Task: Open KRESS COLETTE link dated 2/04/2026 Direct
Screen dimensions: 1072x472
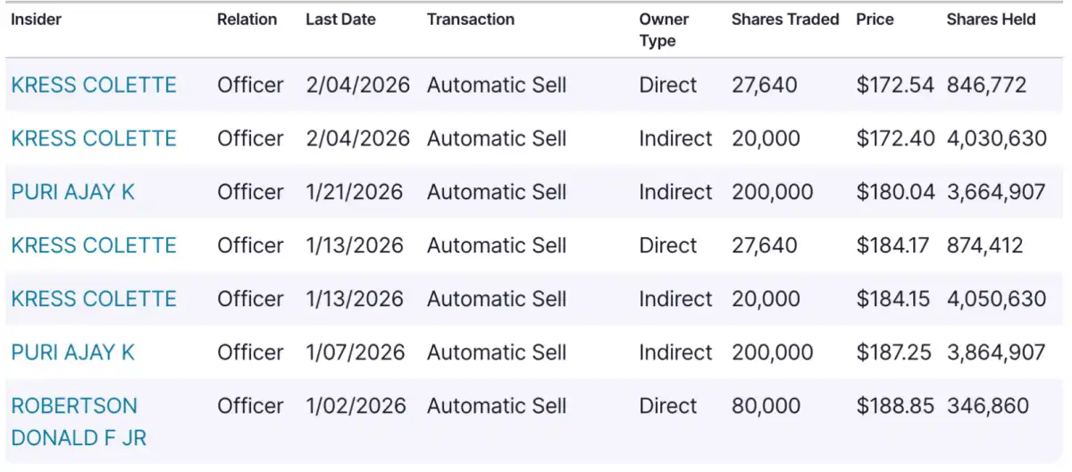Action: tap(94, 86)
